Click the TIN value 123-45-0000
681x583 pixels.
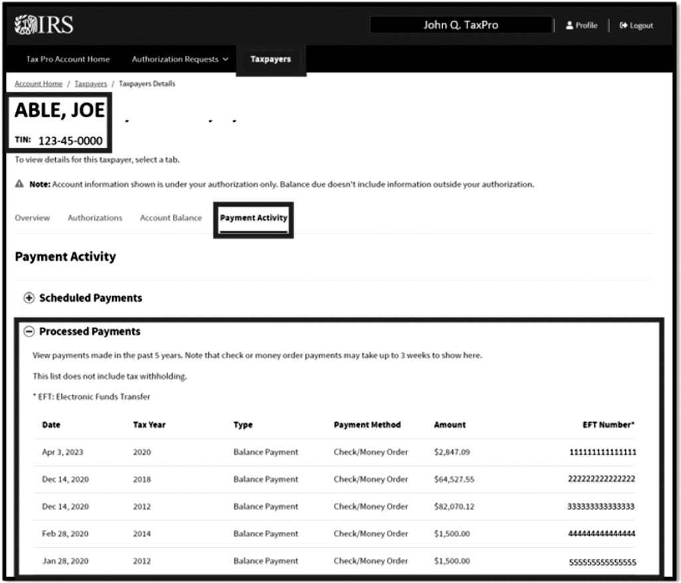(70, 141)
